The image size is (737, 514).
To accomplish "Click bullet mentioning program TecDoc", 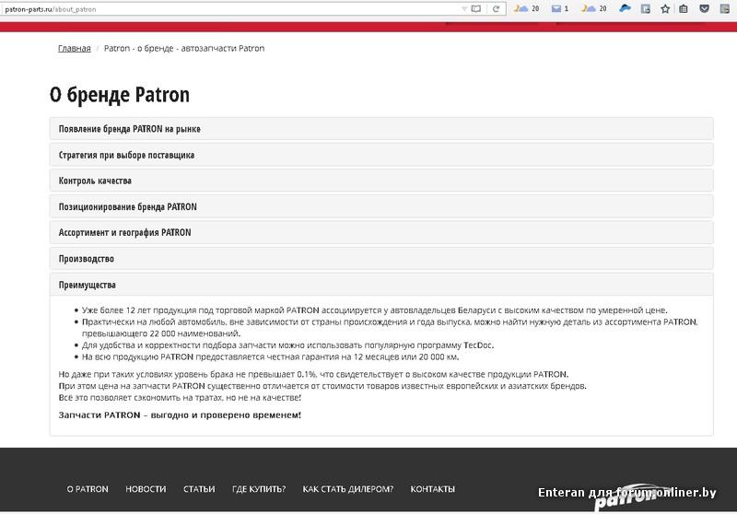I will tap(287, 345).
